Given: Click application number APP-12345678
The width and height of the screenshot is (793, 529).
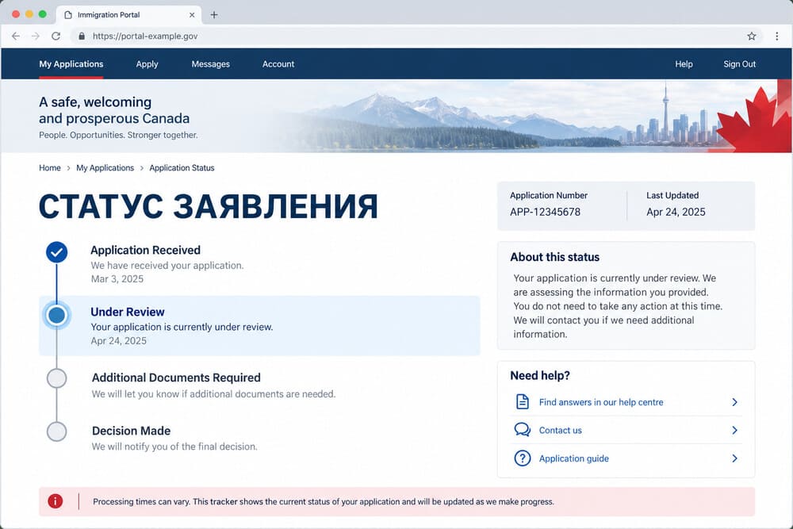Looking at the screenshot, I should (546, 212).
